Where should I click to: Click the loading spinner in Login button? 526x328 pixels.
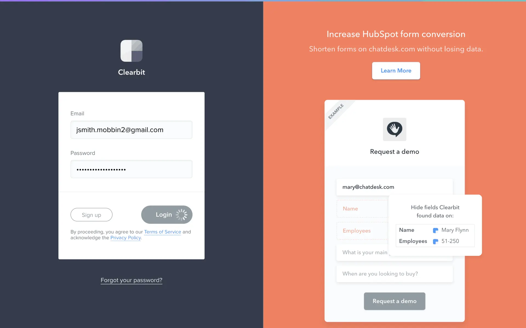coord(181,215)
